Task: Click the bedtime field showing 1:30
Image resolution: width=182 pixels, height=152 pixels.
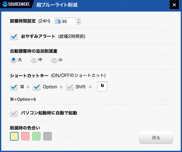Action: point(65,21)
